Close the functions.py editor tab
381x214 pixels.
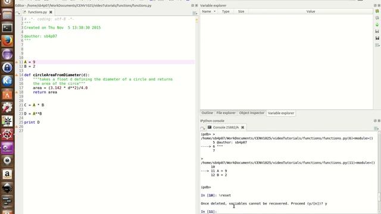pos(51,12)
